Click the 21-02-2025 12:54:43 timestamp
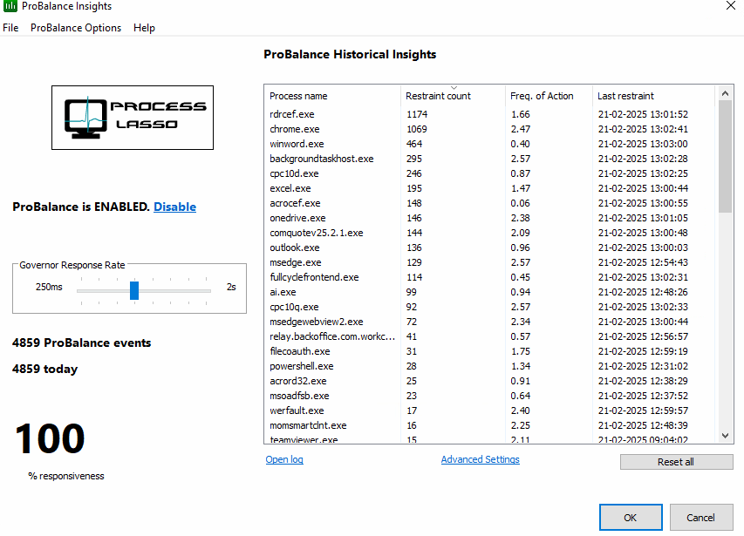Image resolution: width=744 pixels, height=536 pixels. tap(643, 262)
